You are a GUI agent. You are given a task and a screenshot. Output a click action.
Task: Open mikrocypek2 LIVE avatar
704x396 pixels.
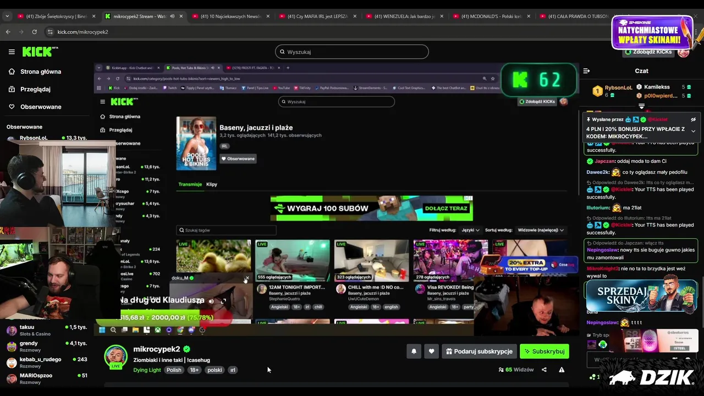[x=116, y=357]
